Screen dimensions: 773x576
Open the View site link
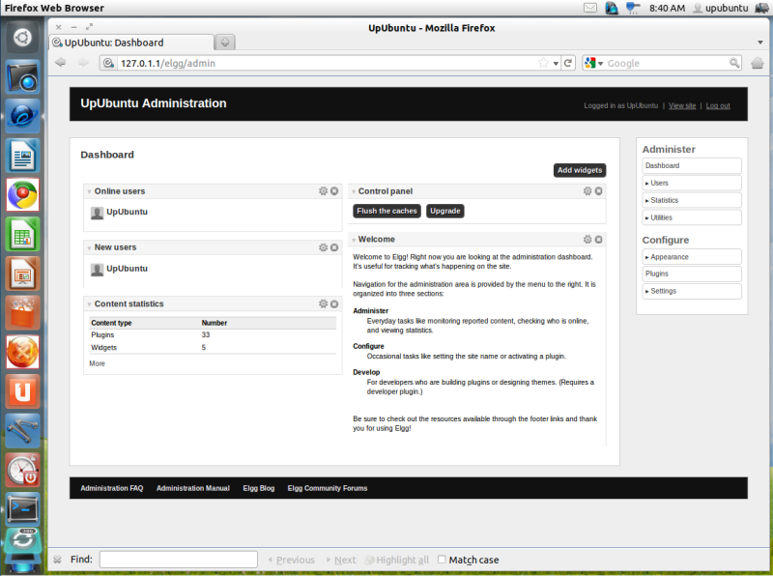682,105
